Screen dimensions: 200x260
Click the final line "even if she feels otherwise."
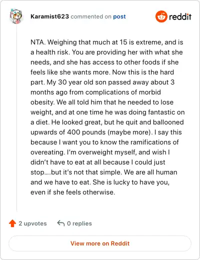[x=73, y=192]
